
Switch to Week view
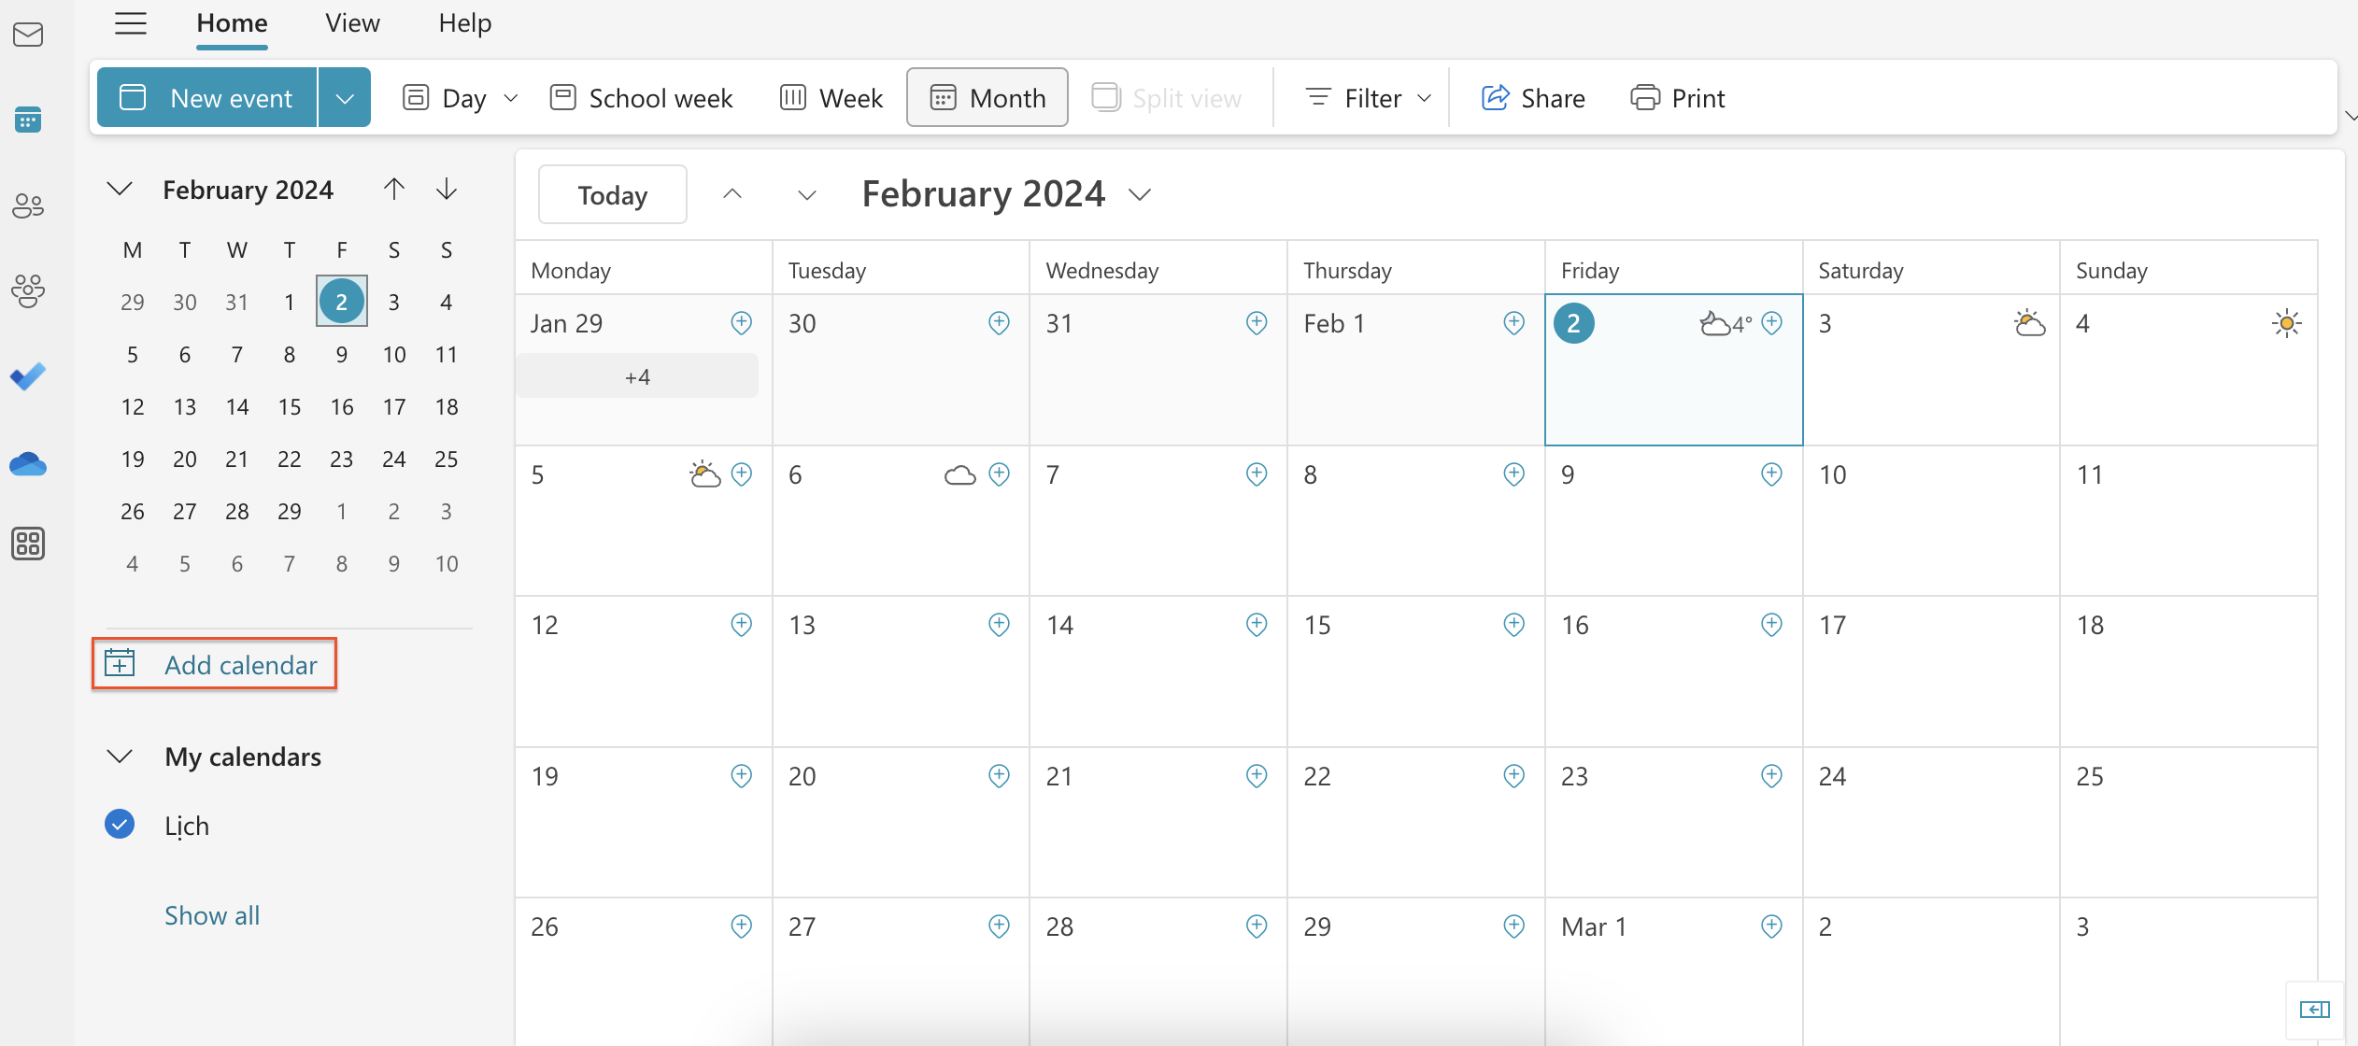pyautogui.click(x=831, y=98)
